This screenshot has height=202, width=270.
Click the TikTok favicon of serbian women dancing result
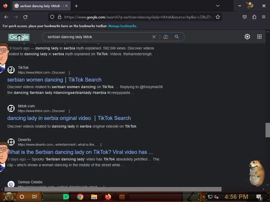point(11,70)
